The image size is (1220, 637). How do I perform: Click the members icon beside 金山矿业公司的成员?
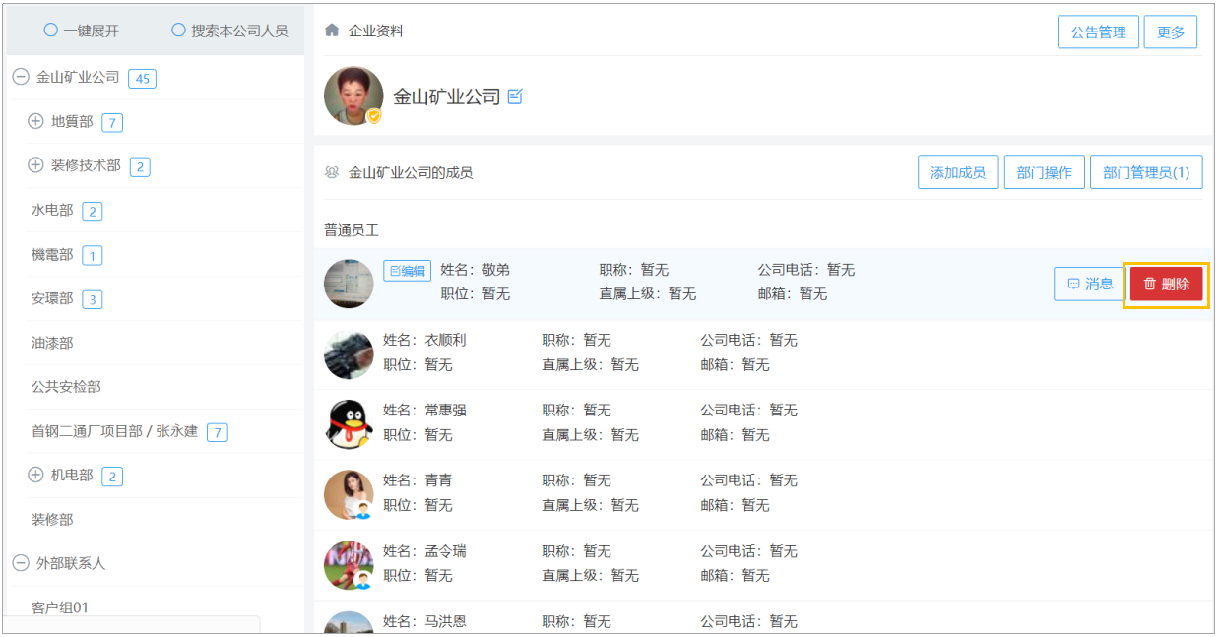[x=332, y=172]
